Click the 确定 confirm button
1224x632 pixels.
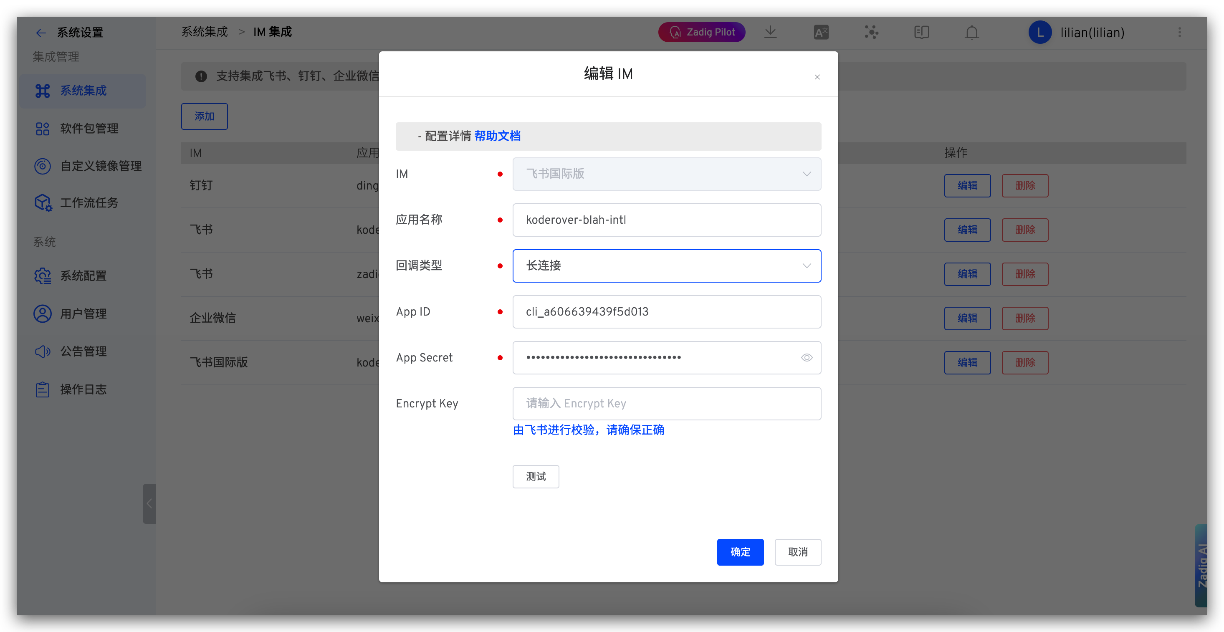tap(740, 552)
